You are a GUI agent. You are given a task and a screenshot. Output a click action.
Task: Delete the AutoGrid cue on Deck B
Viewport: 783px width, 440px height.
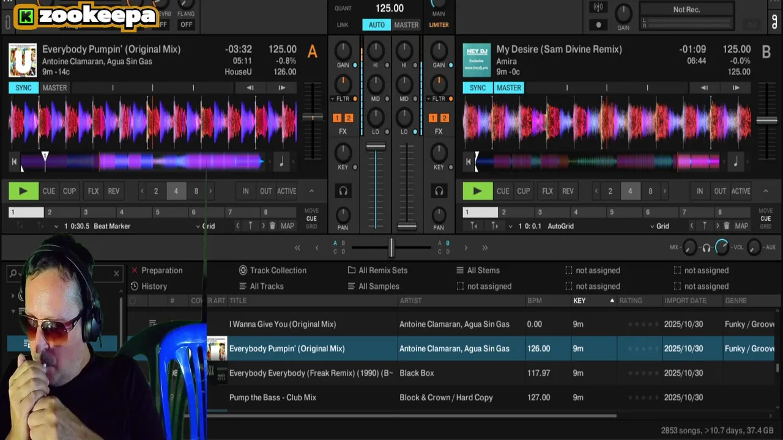(x=726, y=226)
